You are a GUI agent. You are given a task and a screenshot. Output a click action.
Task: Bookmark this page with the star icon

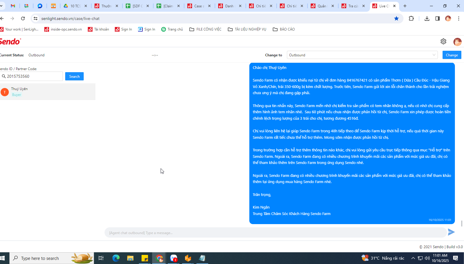coord(396,18)
